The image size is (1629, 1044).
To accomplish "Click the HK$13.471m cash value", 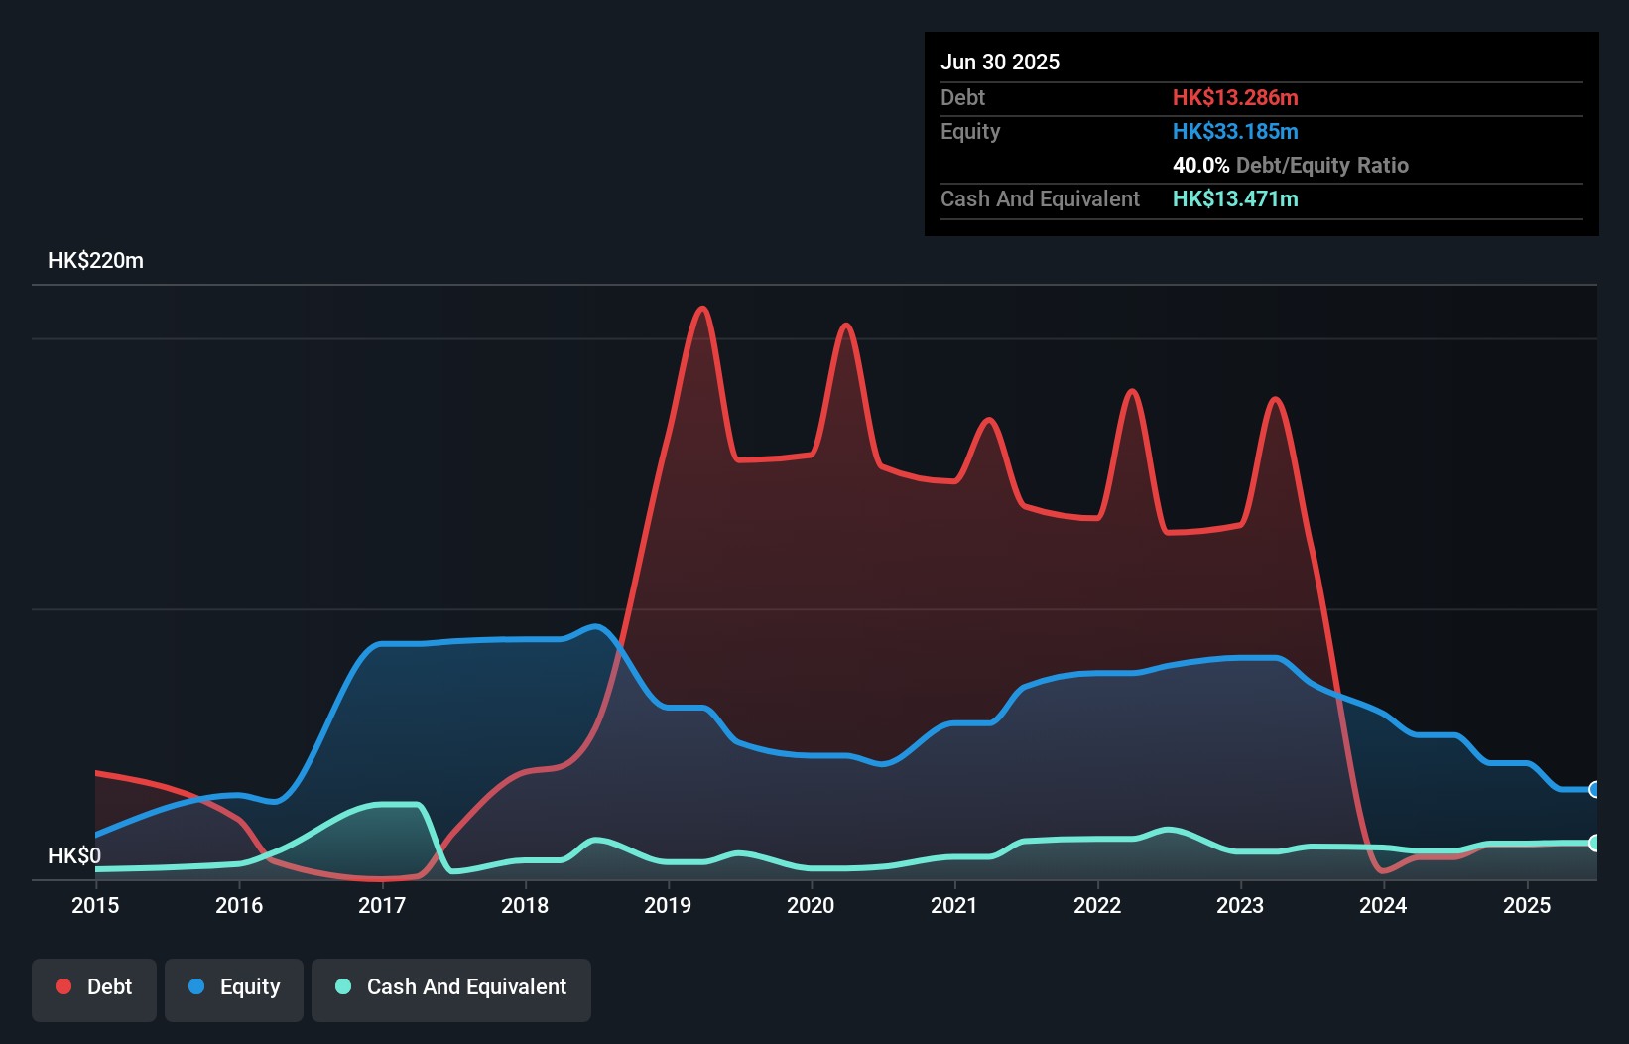I will point(1235,198).
